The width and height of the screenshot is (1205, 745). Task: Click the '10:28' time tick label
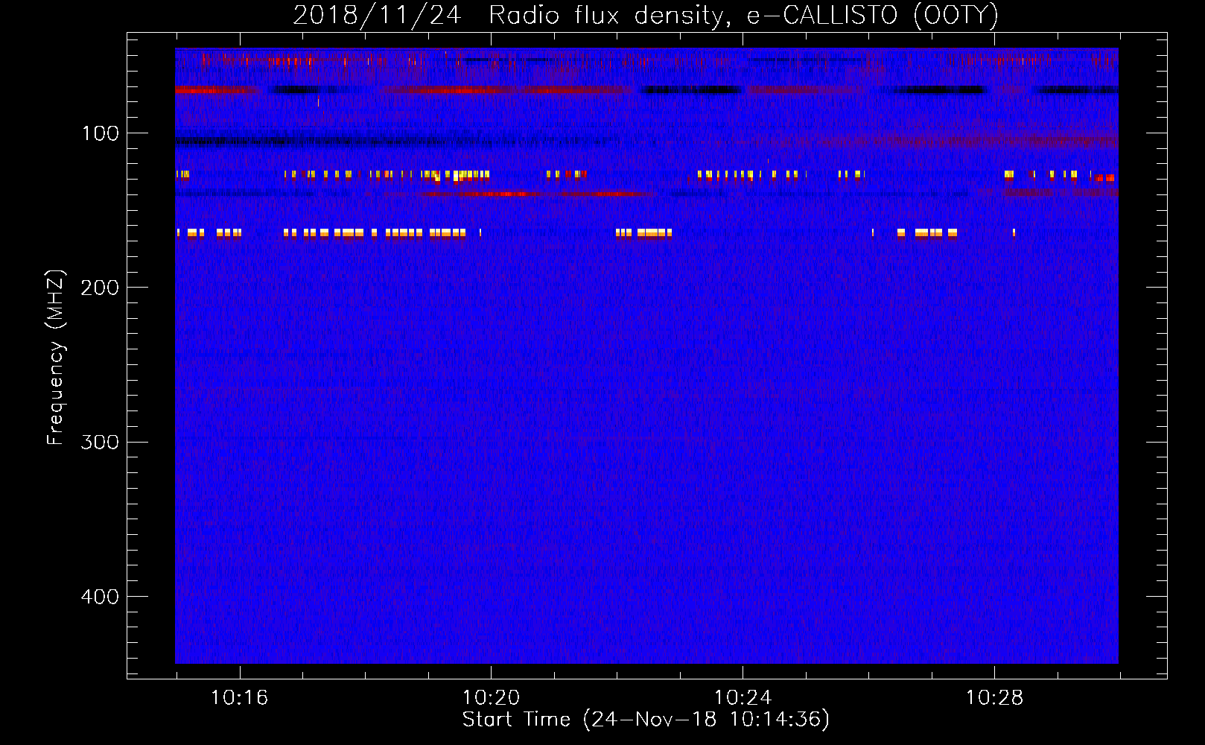click(995, 698)
